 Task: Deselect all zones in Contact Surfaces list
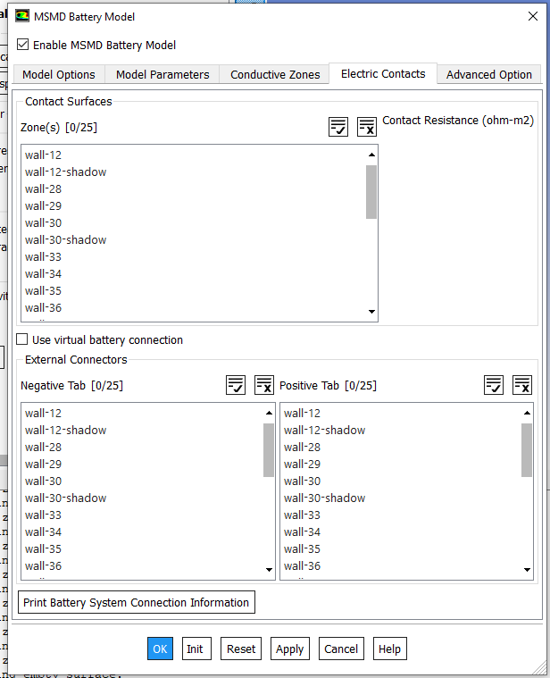(x=366, y=127)
